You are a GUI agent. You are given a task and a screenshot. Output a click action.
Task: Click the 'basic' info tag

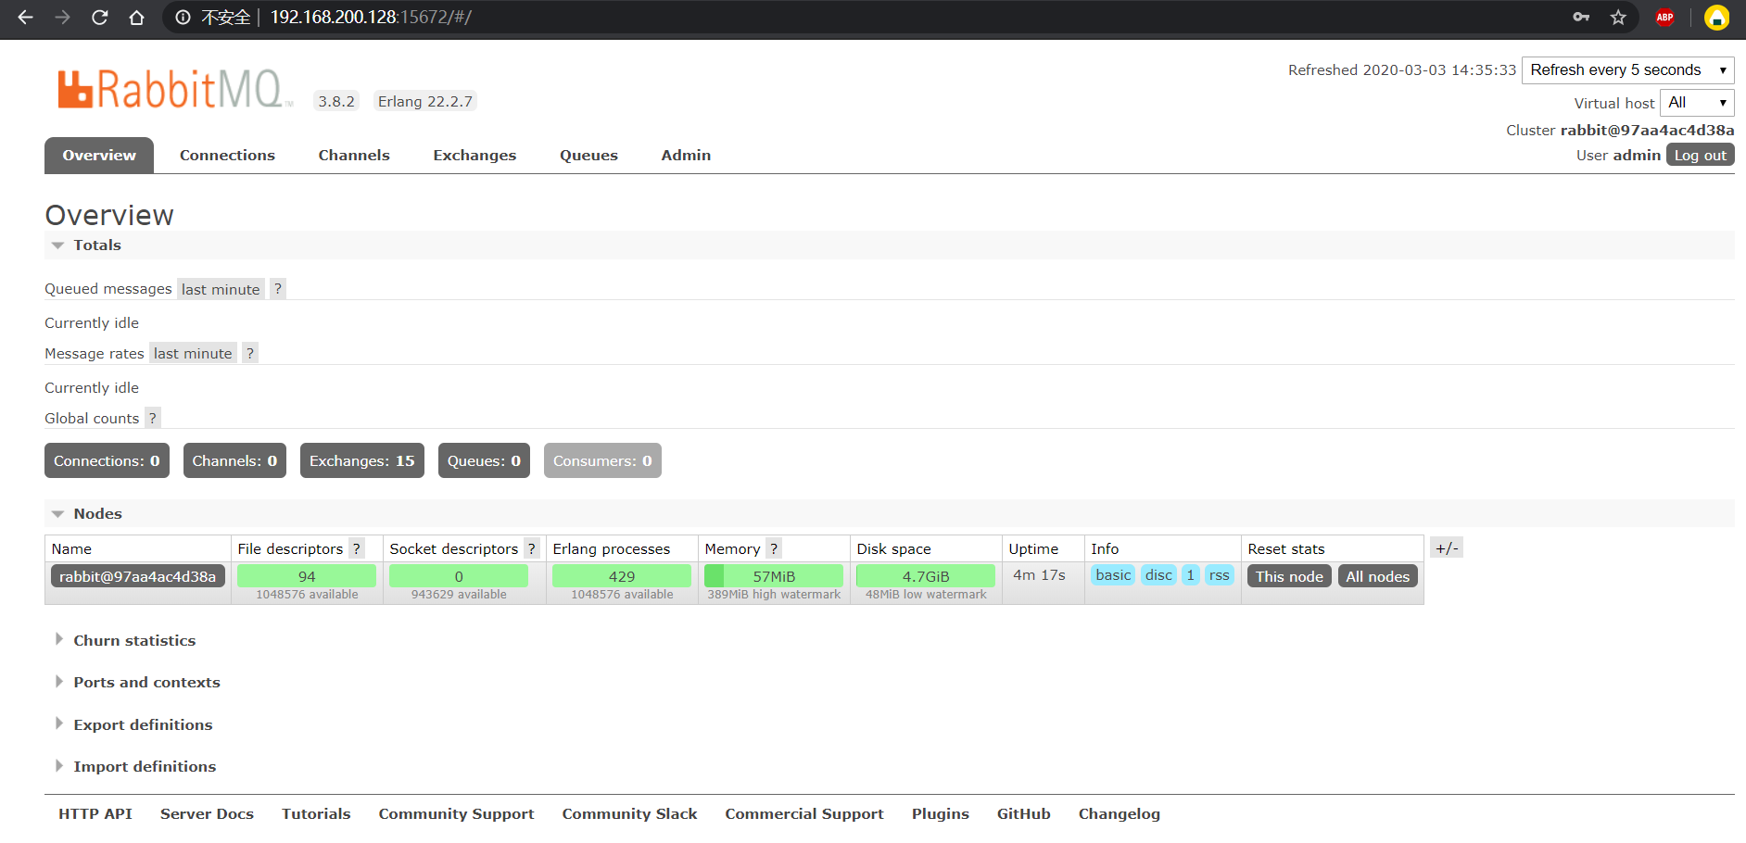(1113, 575)
